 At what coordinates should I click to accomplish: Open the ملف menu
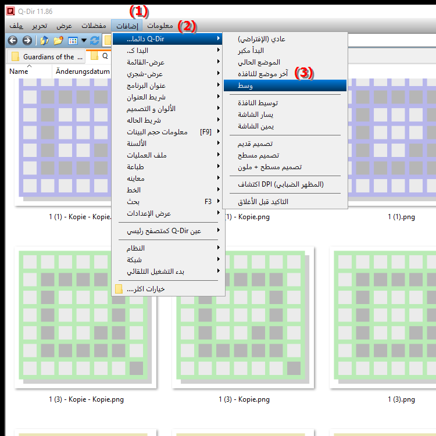16,26
